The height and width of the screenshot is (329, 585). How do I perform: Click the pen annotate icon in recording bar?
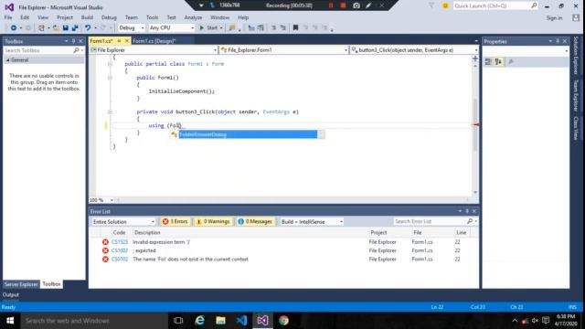tap(368, 5)
